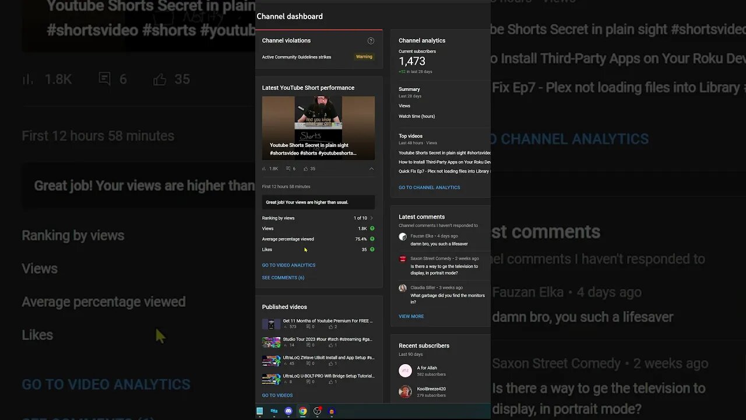
Task: Click the yellow Warning badge
Action: [x=364, y=57]
